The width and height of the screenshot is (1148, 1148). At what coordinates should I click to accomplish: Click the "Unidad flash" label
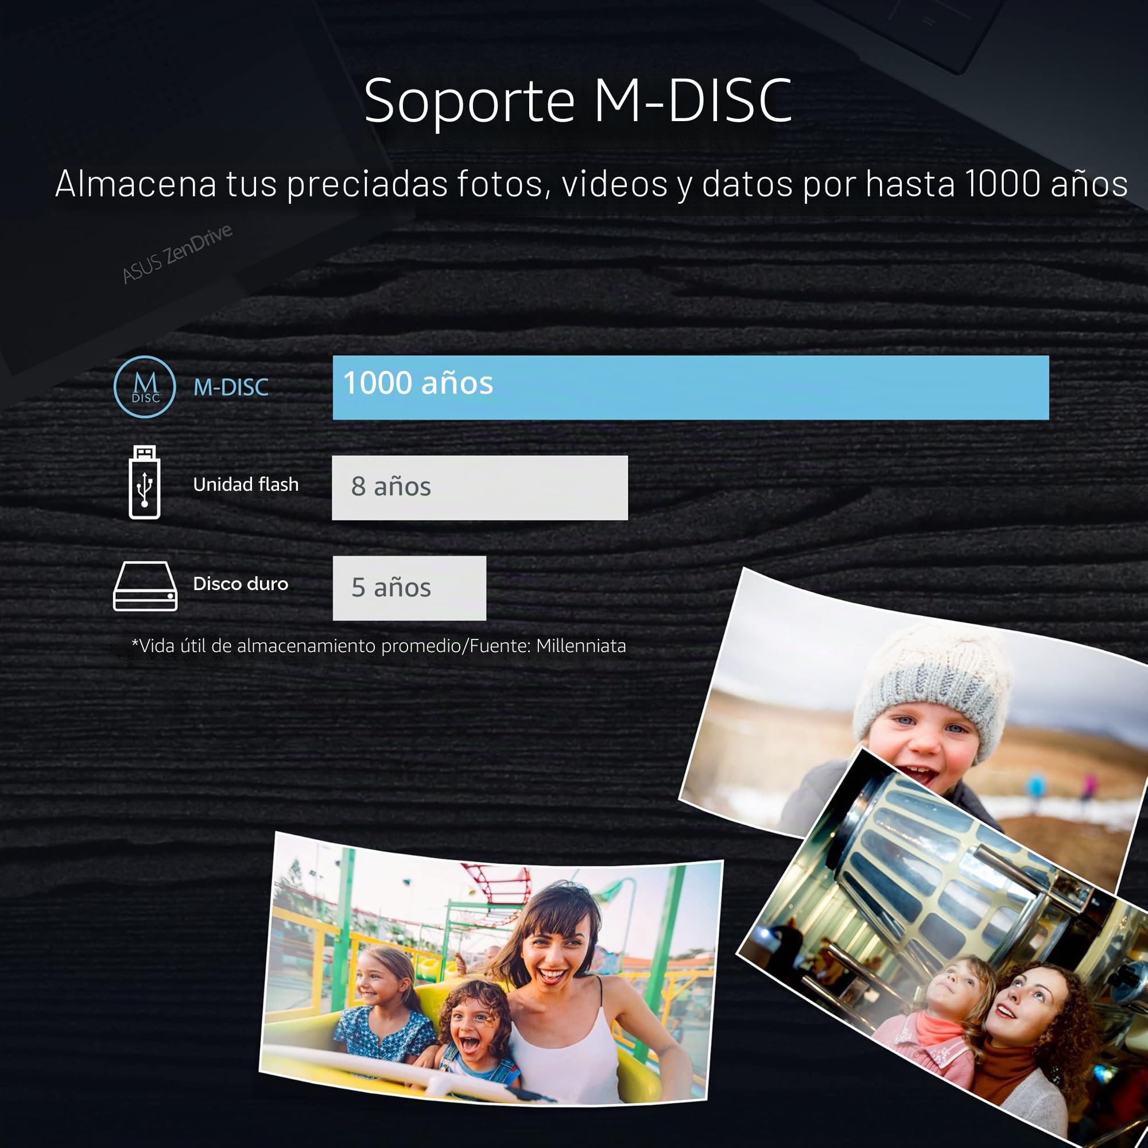click(x=246, y=484)
